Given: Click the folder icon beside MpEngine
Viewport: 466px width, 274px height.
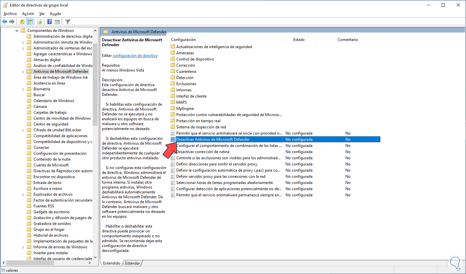Looking at the screenshot, I should pyautogui.click(x=173, y=109).
